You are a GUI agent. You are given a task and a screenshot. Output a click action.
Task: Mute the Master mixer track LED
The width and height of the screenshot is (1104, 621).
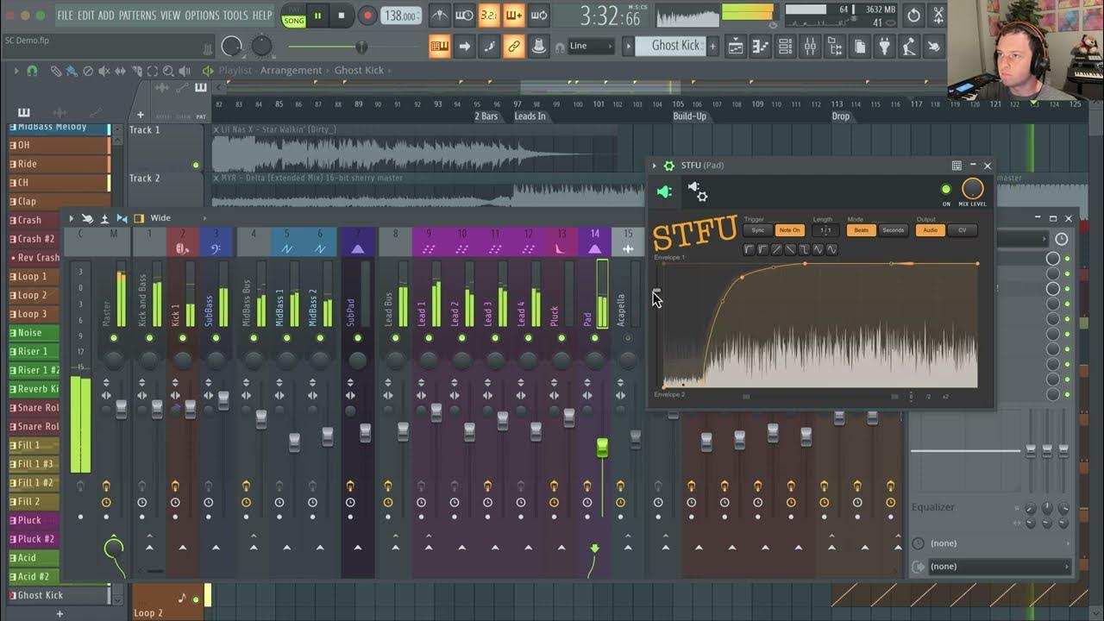coord(113,338)
